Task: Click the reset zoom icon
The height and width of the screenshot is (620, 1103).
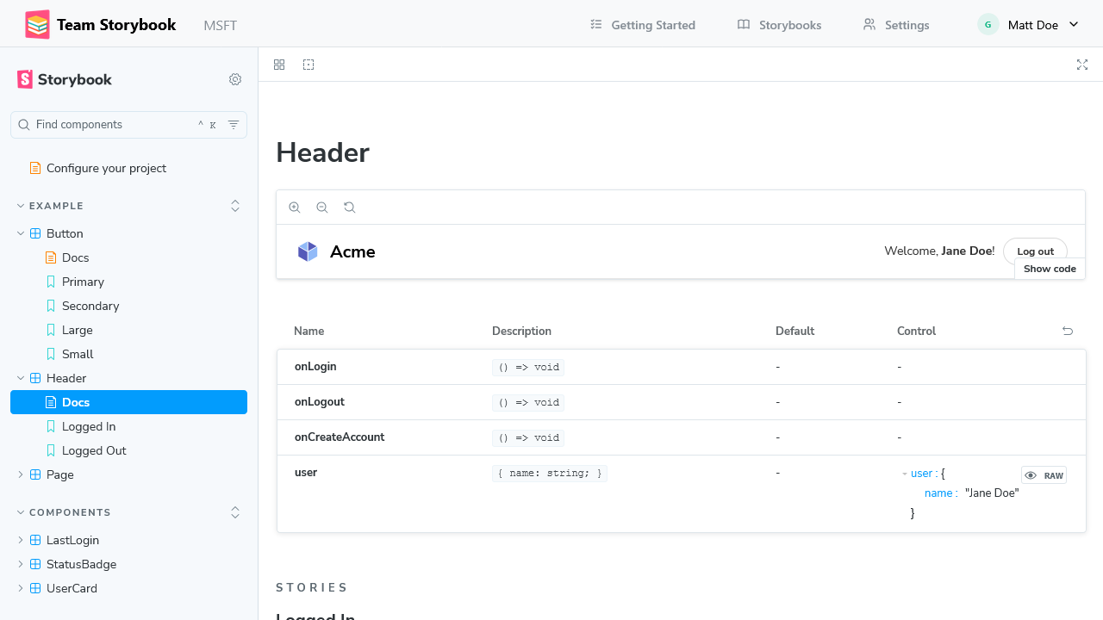Action: 350,207
